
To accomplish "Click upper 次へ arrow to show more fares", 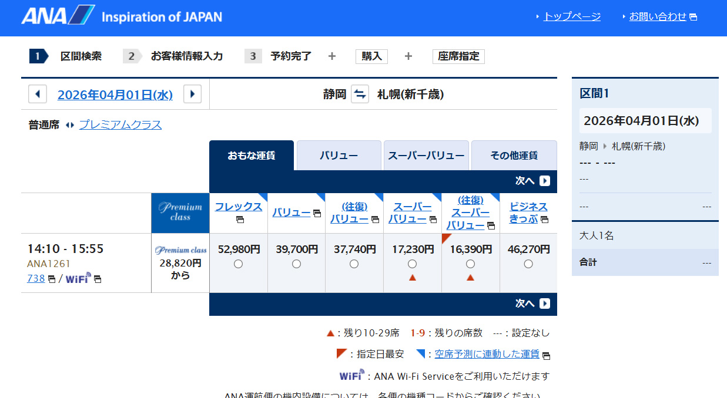I will [x=544, y=181].
